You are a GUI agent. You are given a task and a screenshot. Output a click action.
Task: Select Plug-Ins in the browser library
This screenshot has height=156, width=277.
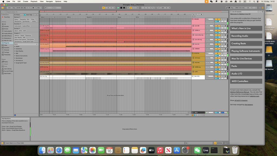6,43
